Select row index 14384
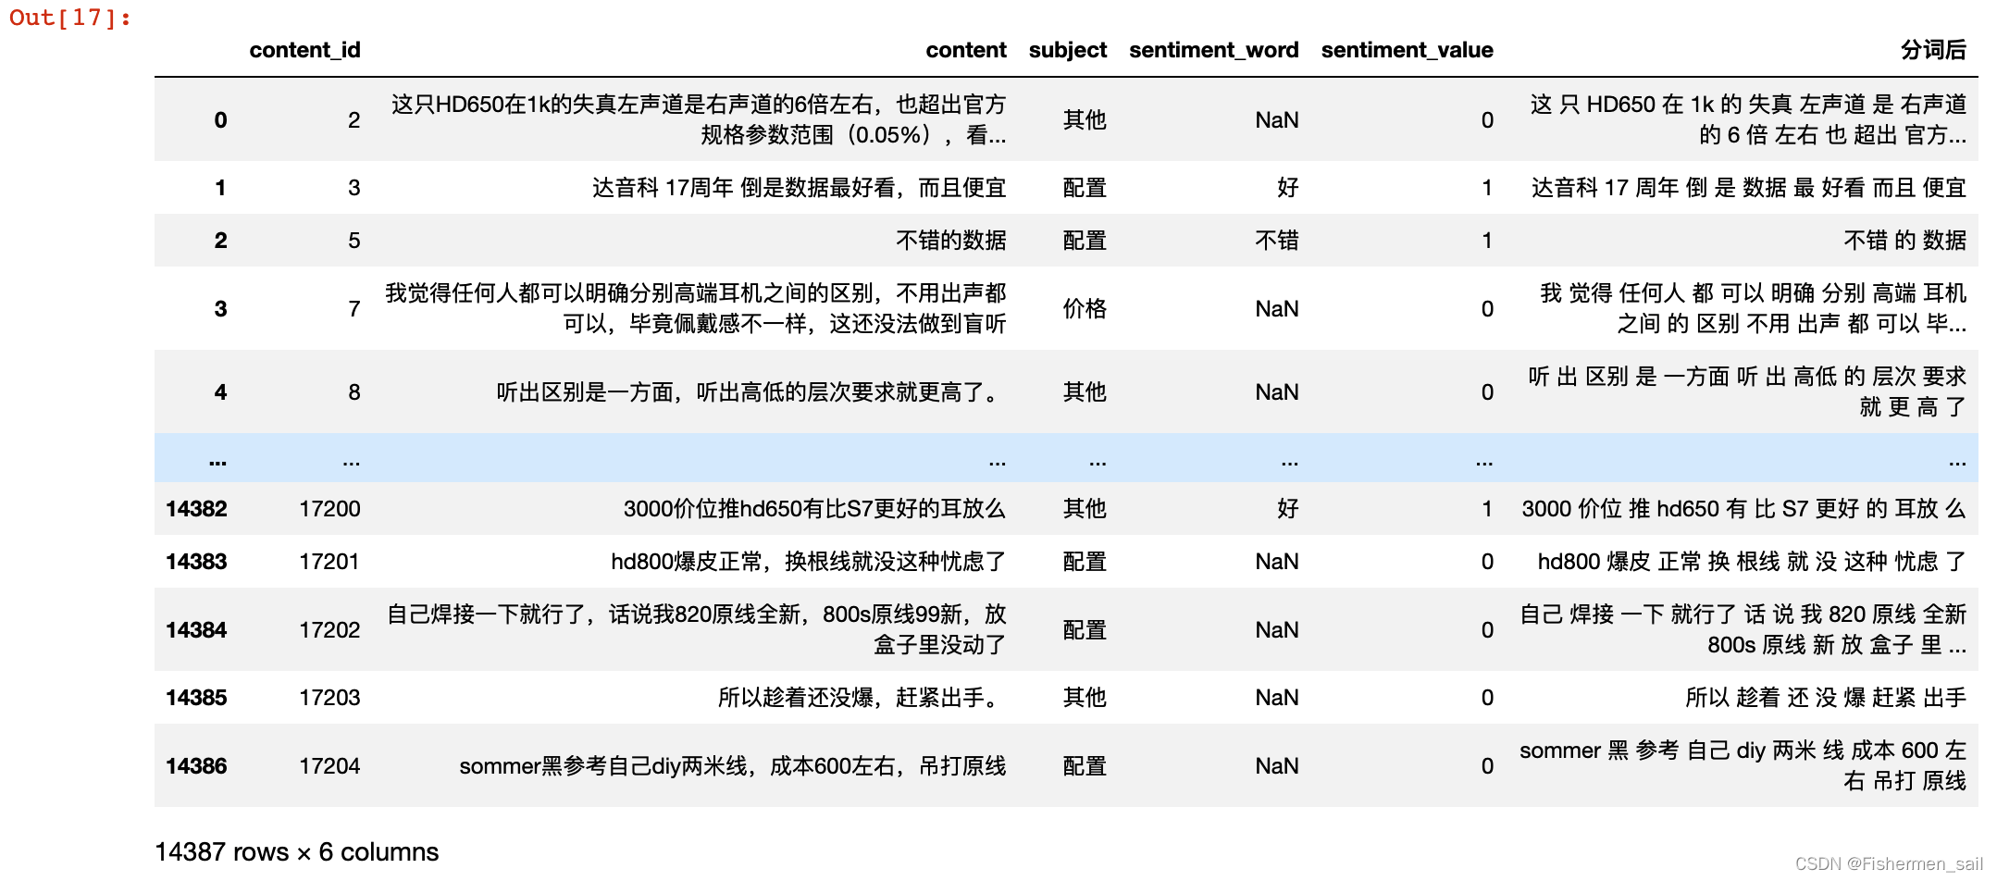 (196, 630)
